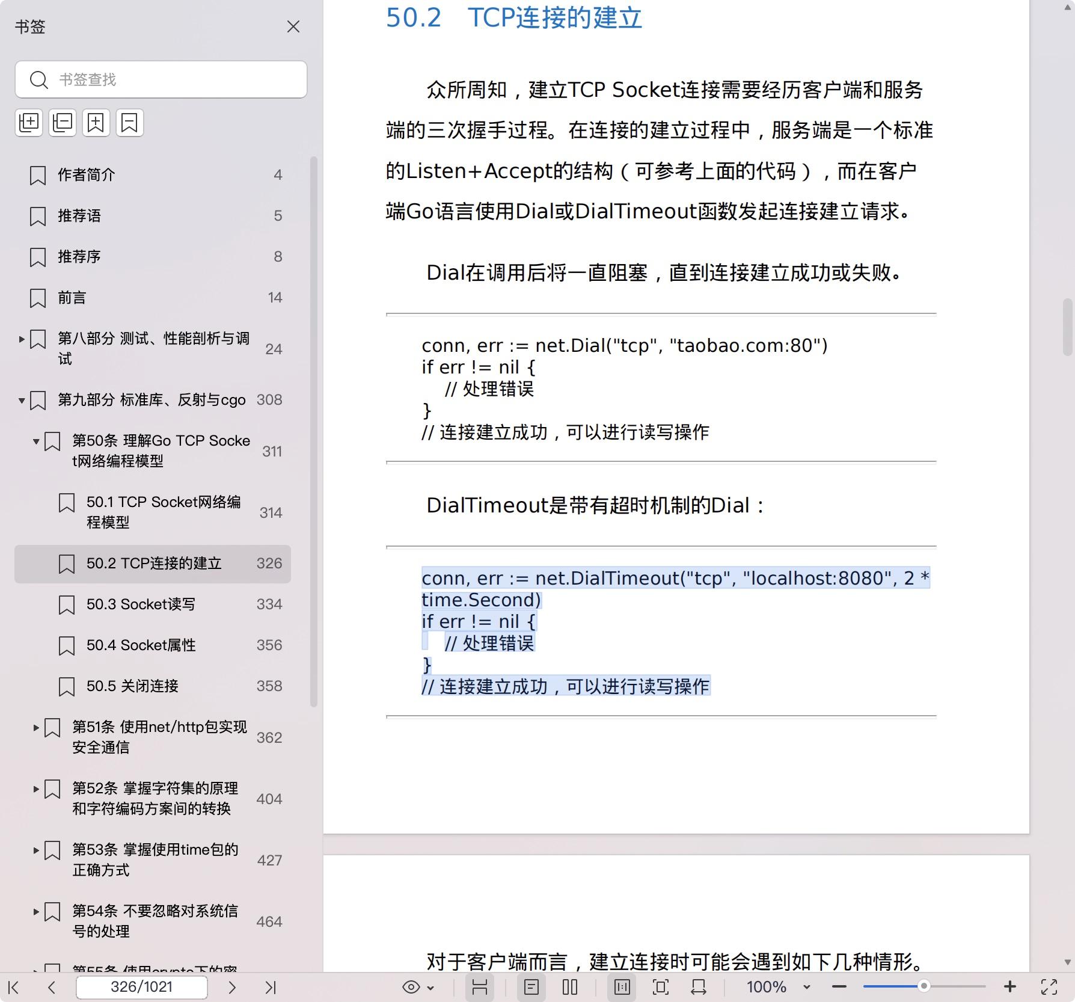Click bookmark icon beside 作者简介
The width and height of the screenshot is (1075, 1002).
click(38, 176)
